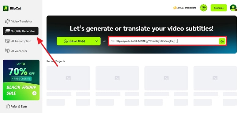Click the credits coin icon
Image resolution: width=241 pixels, height=113 pixels.
[175, 8]
